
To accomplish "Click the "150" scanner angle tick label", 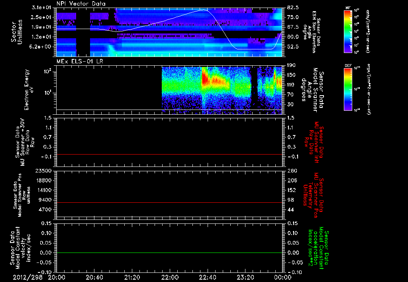I will [291, 75].
